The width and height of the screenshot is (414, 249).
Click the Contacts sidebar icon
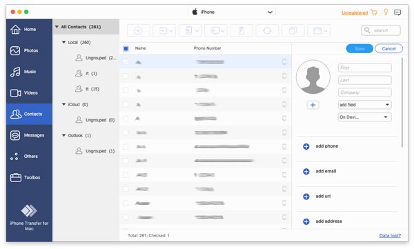pos(16,114)
